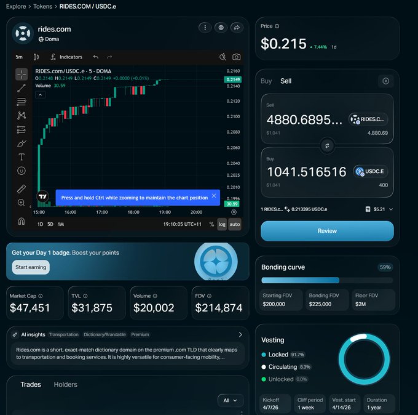The width and height of the screenshot is (418, 415).
Task: Click the Review button
Action: [x=327, y=231]
